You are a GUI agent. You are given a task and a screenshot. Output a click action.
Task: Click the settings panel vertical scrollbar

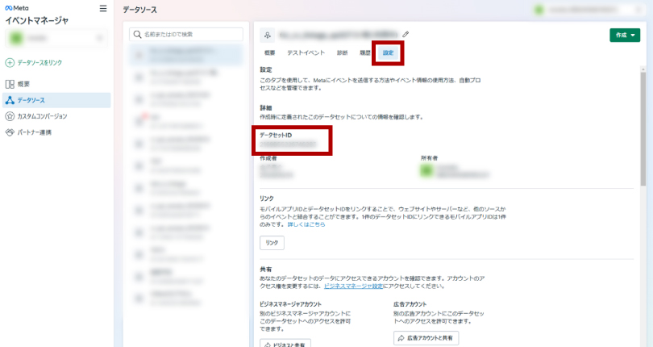click(643, 129)
